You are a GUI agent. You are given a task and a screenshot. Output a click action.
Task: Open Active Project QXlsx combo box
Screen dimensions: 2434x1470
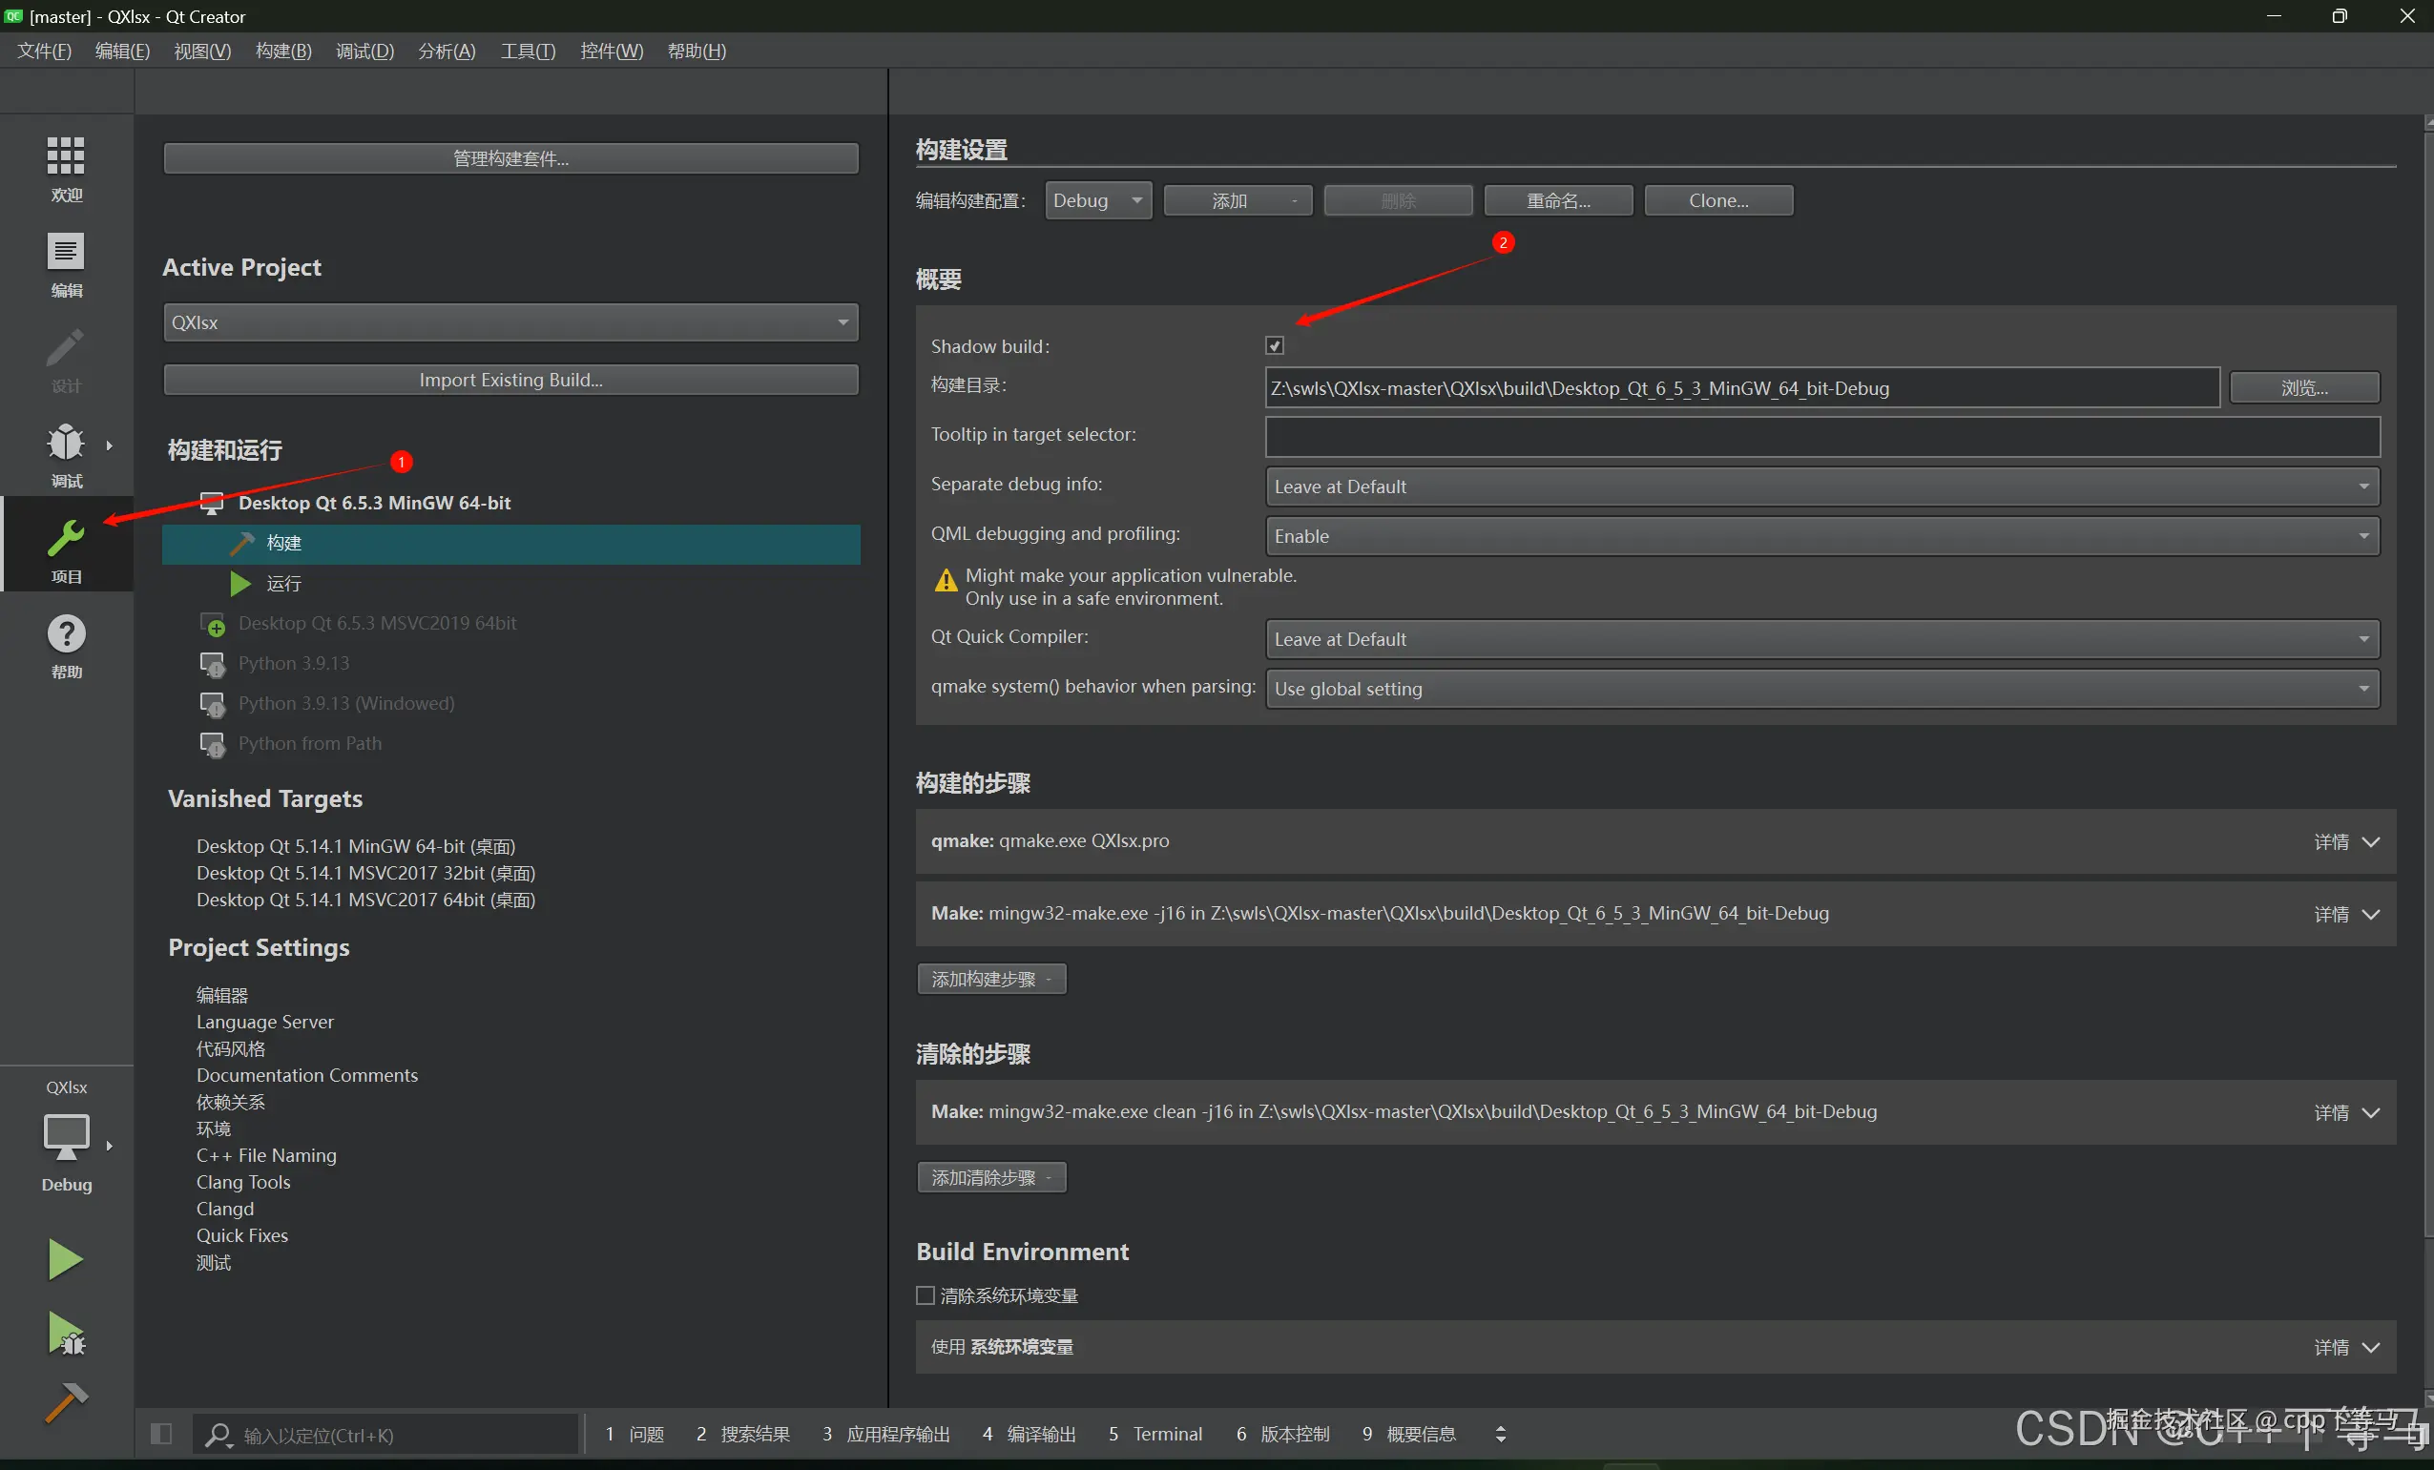(510, 323)
